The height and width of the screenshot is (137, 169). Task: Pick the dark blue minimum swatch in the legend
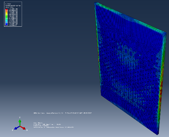(x=6, y=24)
